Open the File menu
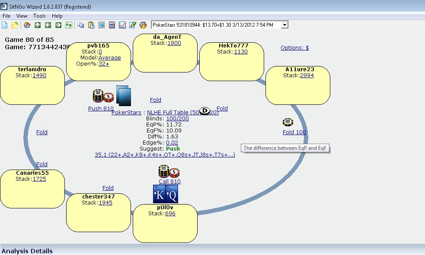This screenshot has height=255, width=425. (x=6, y=16)
